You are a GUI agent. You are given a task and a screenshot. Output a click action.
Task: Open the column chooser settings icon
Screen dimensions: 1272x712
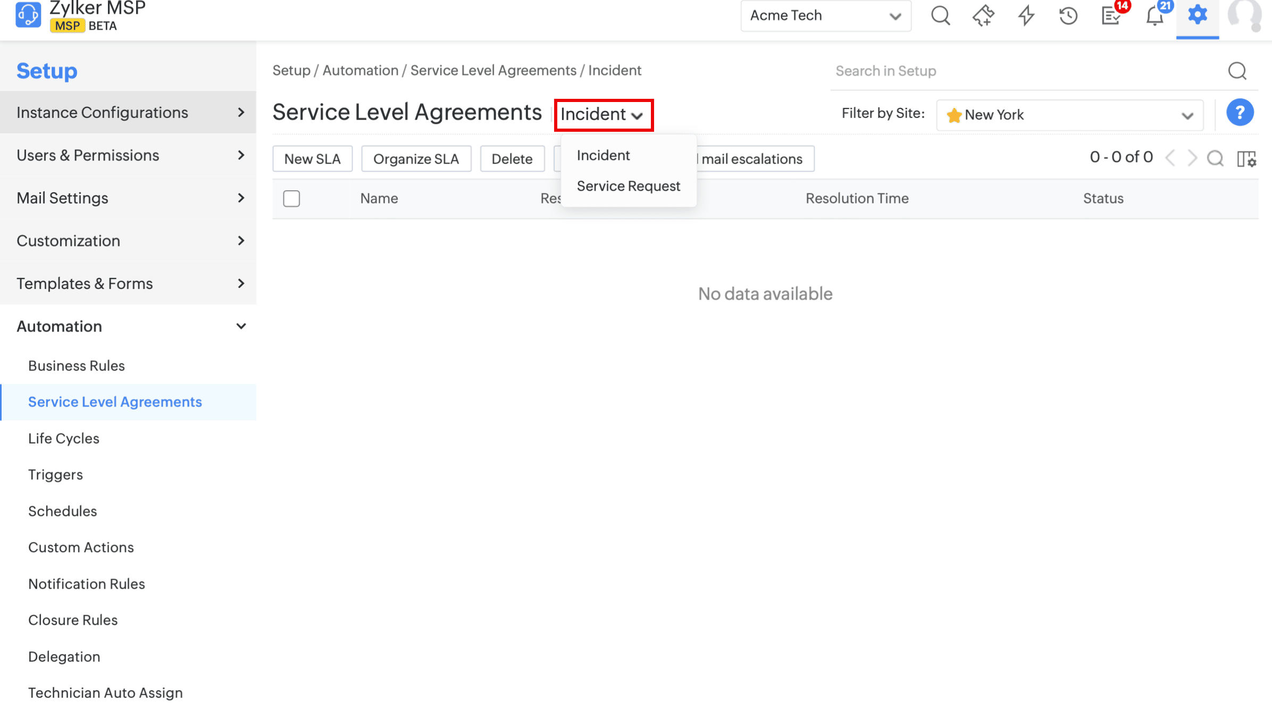click(x=1246, y=158)
